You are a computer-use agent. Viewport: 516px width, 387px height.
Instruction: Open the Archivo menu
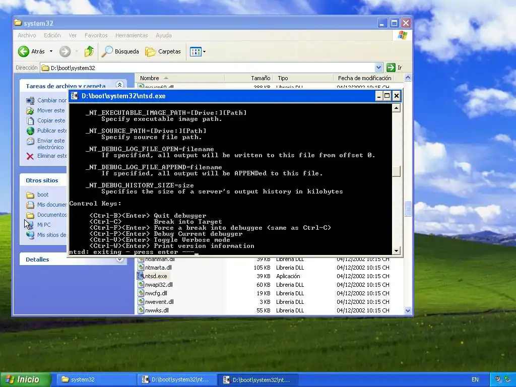27,35
